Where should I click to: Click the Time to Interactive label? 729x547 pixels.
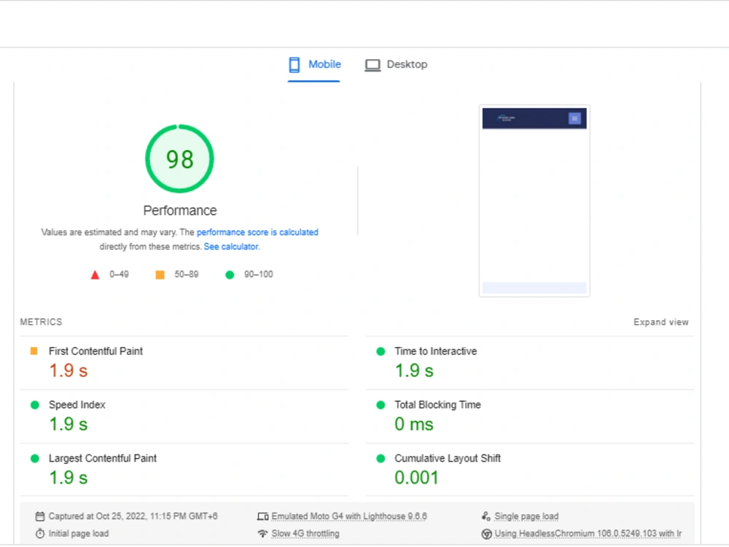(x=436, y=352)
